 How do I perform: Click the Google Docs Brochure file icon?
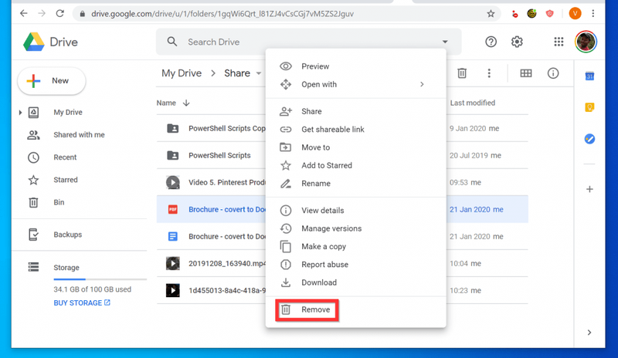pyautogui.click(x=172, y=236)
